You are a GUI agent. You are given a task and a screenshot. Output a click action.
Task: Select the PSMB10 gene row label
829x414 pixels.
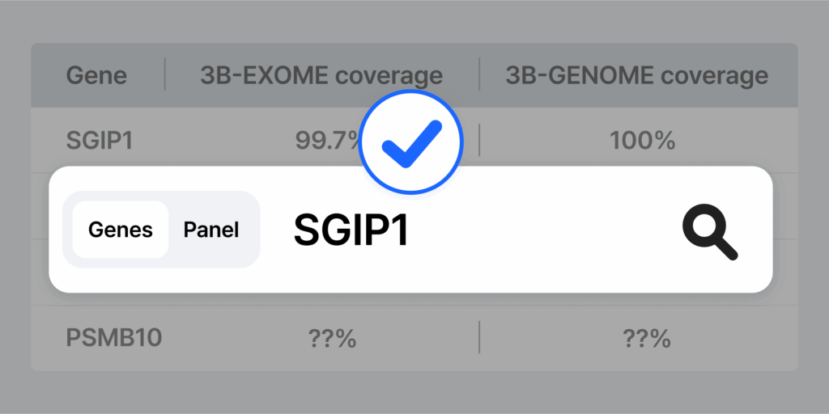[x=113, y=337]
